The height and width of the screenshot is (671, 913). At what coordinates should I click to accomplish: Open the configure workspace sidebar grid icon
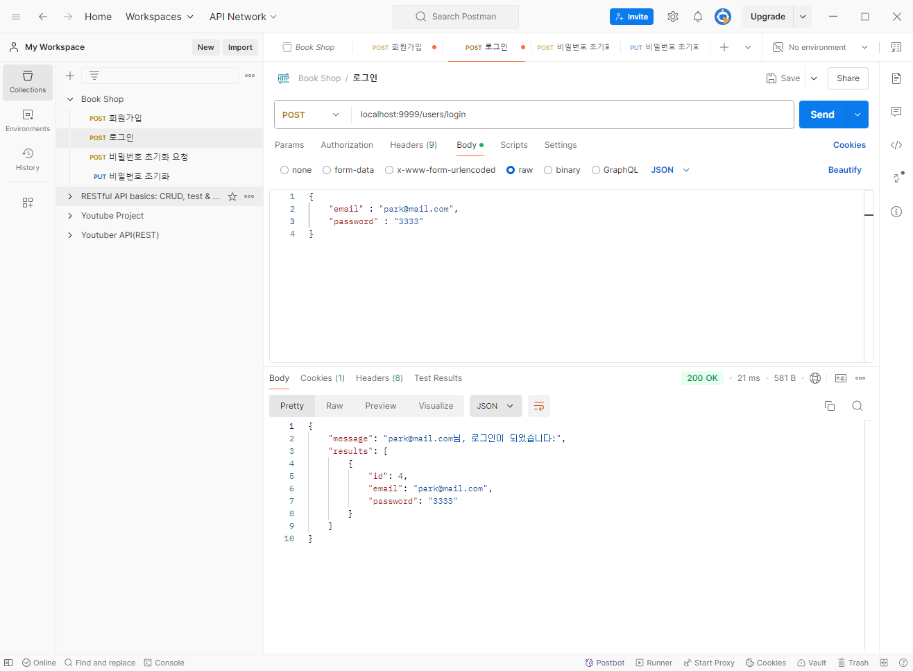[28, 203]
